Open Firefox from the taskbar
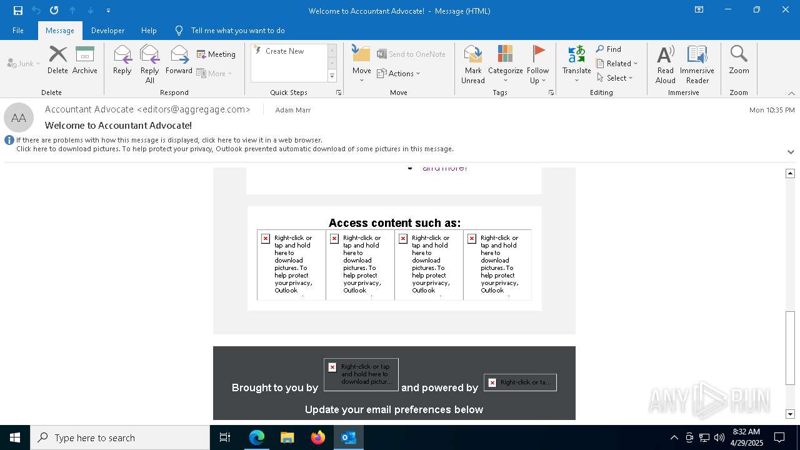Image resolution: width=800 pixels, height=450 pixels. click(x=318, y=437)
